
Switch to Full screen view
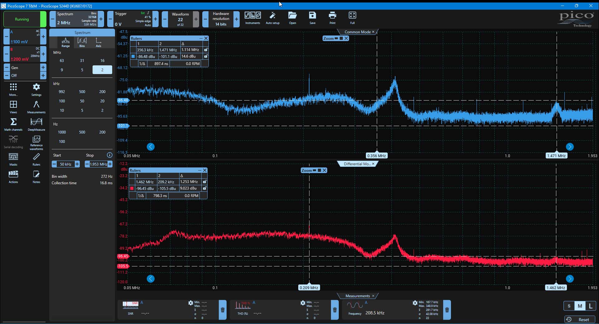point(352,18)
